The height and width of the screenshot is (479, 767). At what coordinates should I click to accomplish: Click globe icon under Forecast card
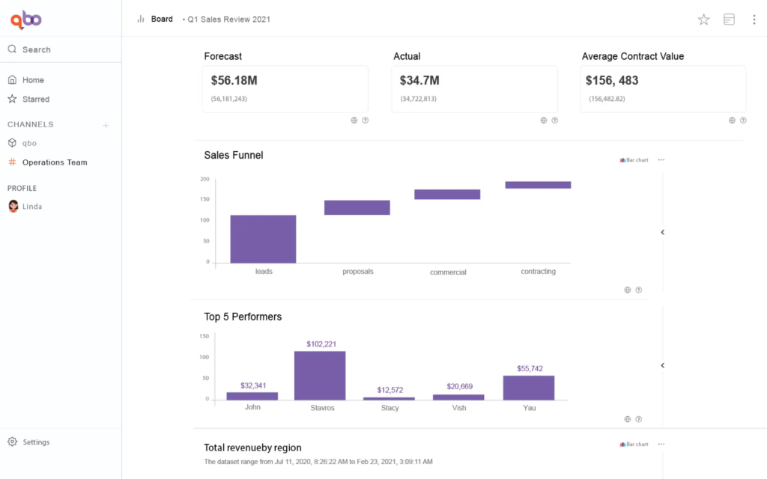click(x=354, y=120)
